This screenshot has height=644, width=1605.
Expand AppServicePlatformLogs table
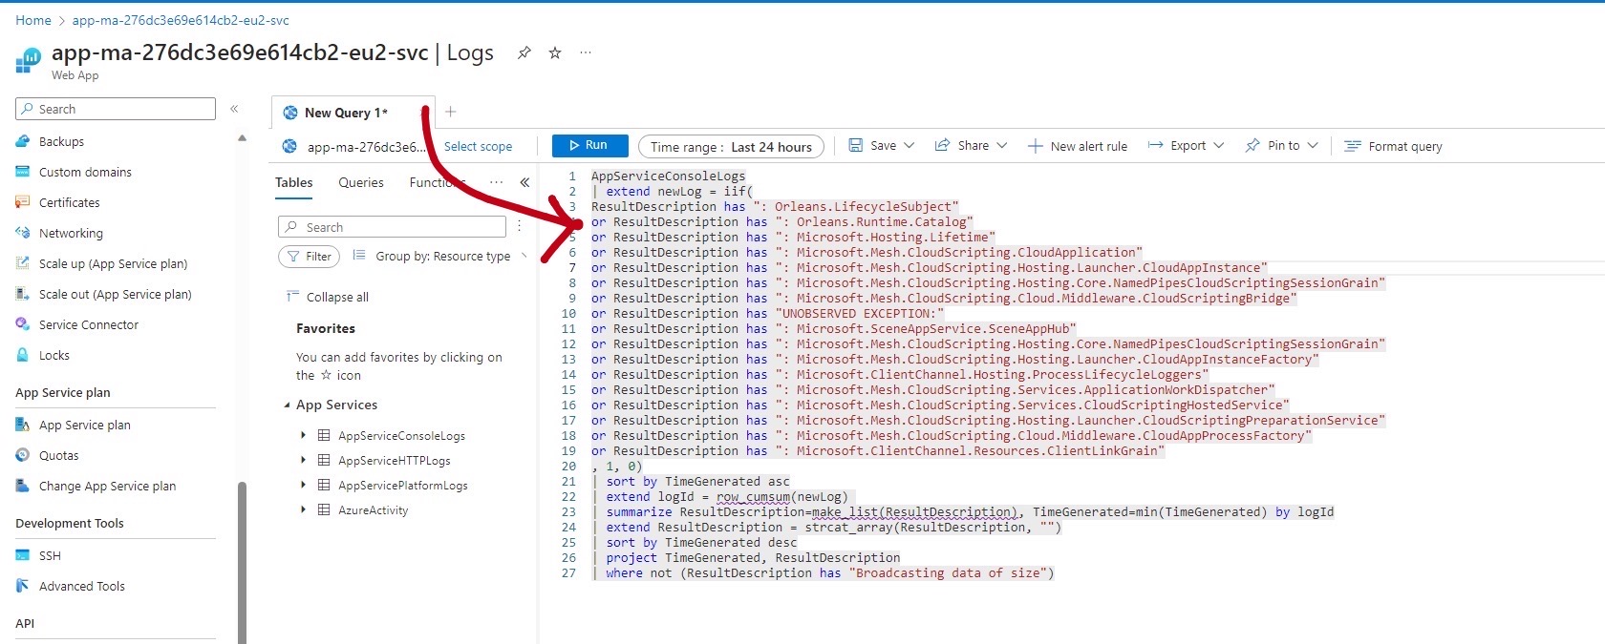coord(304,485)
